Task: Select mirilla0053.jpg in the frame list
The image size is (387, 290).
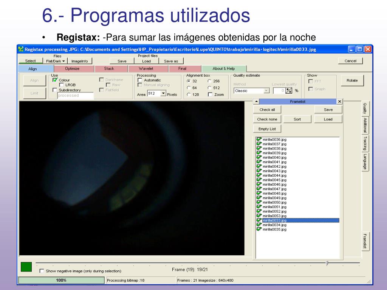Action: pyautogui.click(x=274, y=216)
